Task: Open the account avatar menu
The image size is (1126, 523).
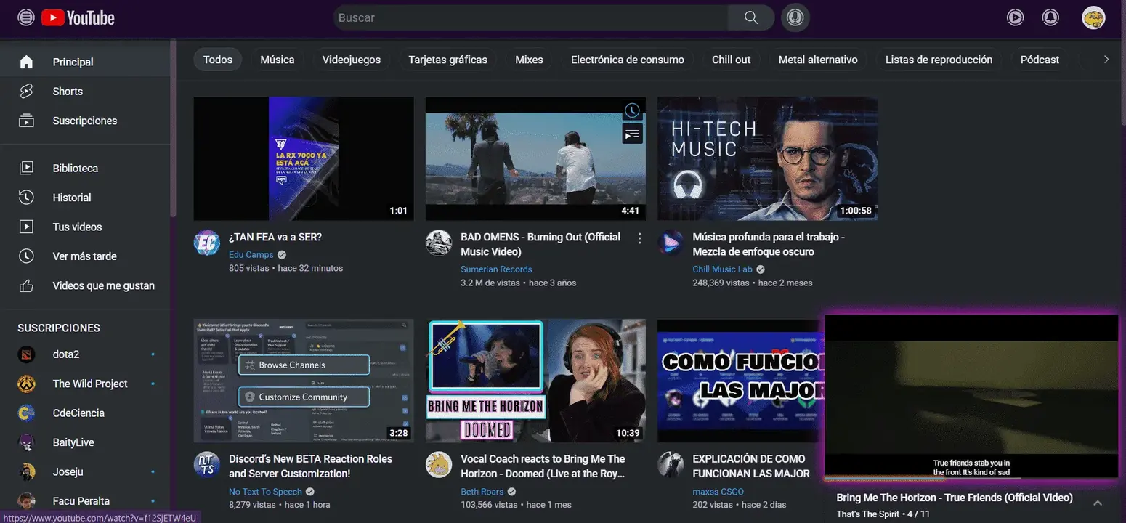Action: (x=1093, y=17)
